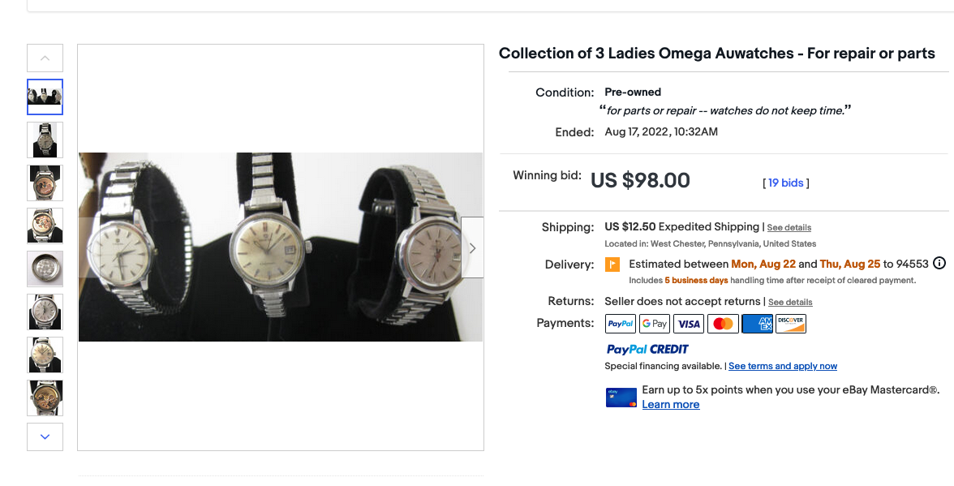The image size is (954, 486).
Task: Click the main image of three watches
Action: pyautogui.click(x=280, y=247)
